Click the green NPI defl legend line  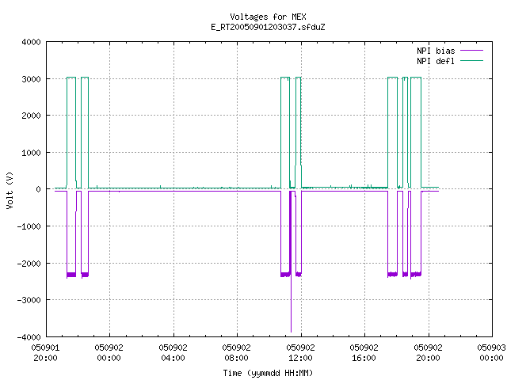[471, 61]
